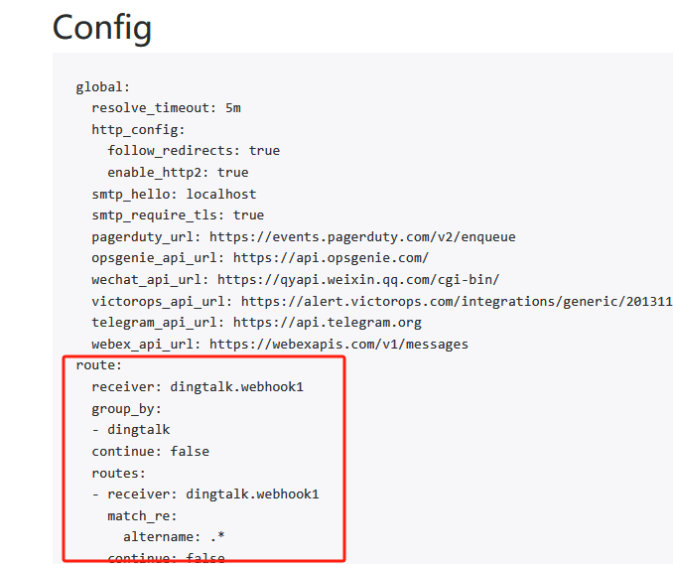The image size is (673, 564).
Task: Click the smtp_hello: localhost line
Action: coord(174,194)
